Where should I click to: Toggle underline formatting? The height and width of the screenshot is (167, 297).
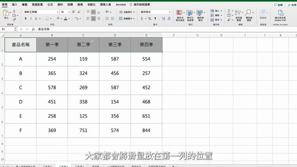(36, 19)
